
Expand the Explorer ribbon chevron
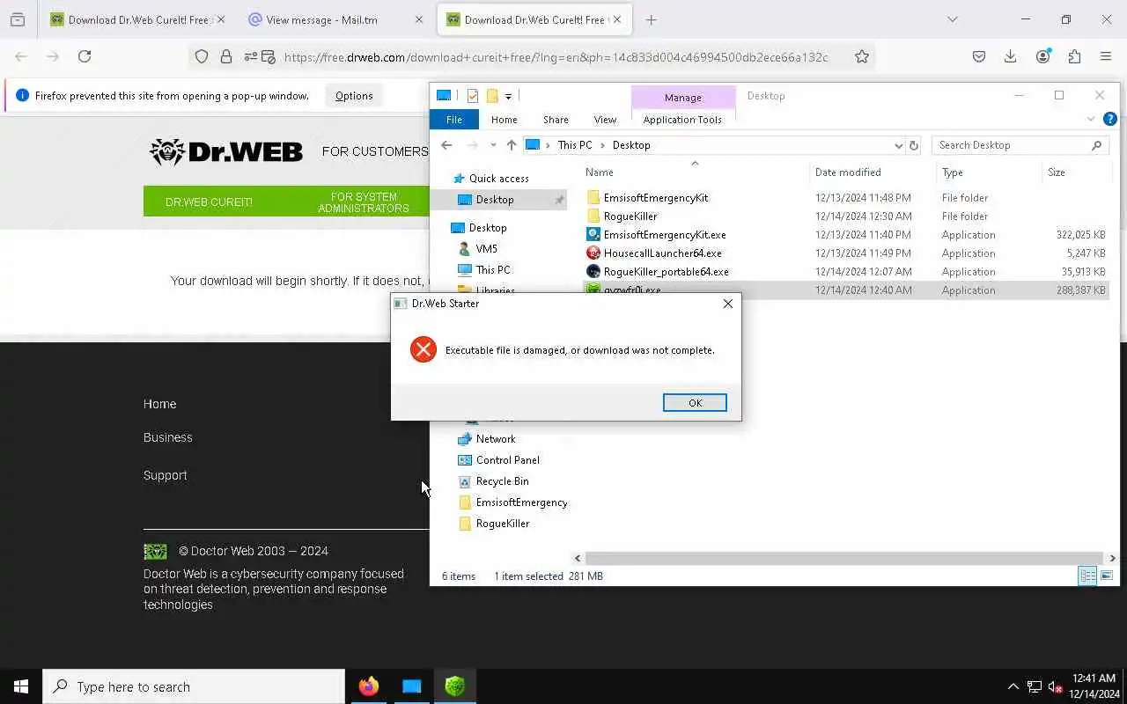[1091, 119]
